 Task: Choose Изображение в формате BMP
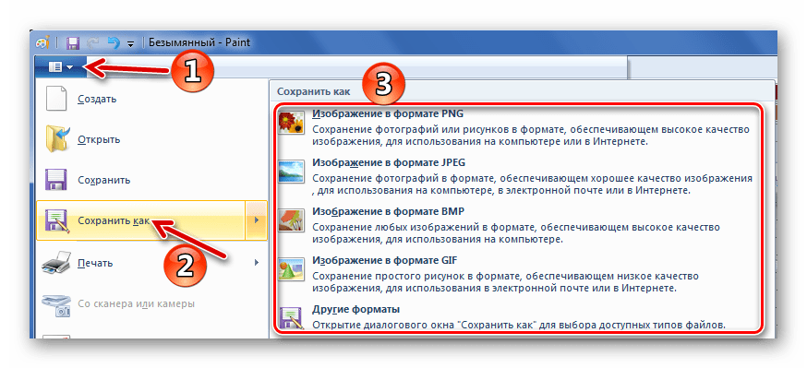[389, 211]
